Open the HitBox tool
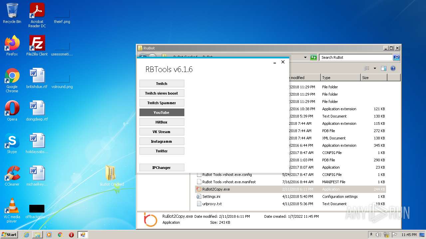This screenshot has height=239, width=426. coord(162,122)
